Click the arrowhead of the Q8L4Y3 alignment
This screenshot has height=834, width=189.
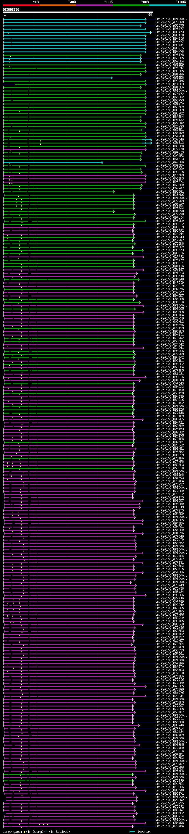click(151, 32)
